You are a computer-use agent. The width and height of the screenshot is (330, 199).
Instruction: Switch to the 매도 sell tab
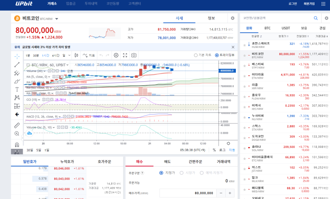[167, 162]
